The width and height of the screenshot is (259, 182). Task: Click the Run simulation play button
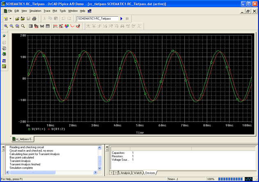pos(121,19)
